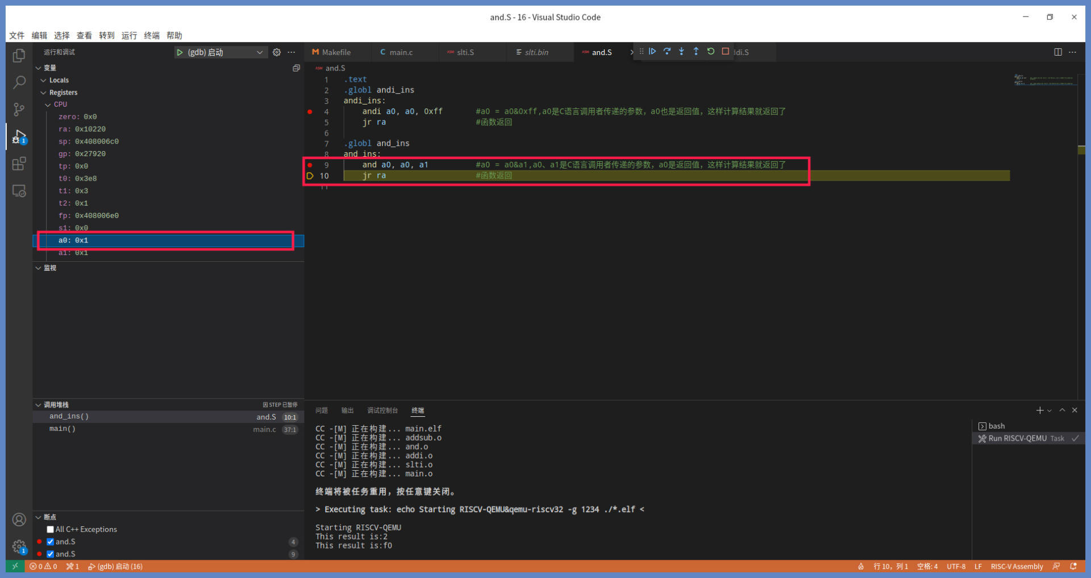
Task: Uncheck the and.S line 9 breakpoint
Action: click(51, 554)
